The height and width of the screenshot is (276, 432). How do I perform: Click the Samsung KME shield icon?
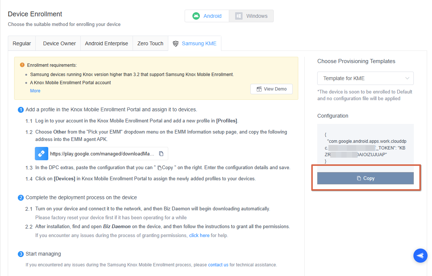coord(176,43)
